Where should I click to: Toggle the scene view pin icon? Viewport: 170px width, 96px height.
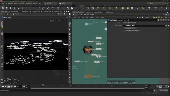point(58,14)
